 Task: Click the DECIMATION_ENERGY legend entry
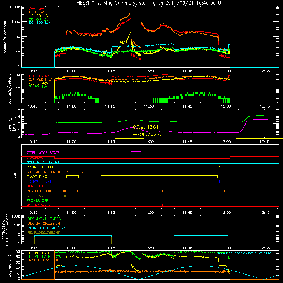pyautogui.click(x=45, y=219)
